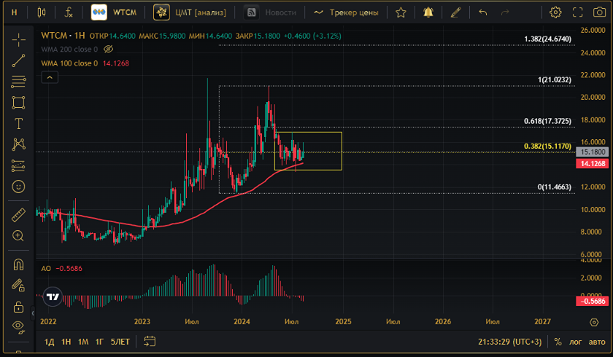613x357 pixels.
Task: Toggle lock all drawings padlock
Action: [18, 306]
